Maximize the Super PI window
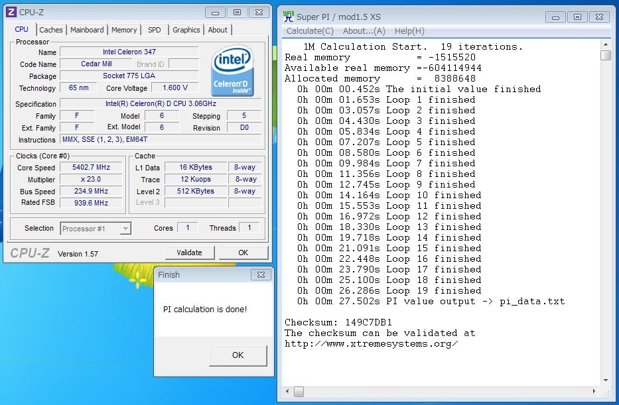Viewport: 619px width, 405px height. (x=577, y=17)
